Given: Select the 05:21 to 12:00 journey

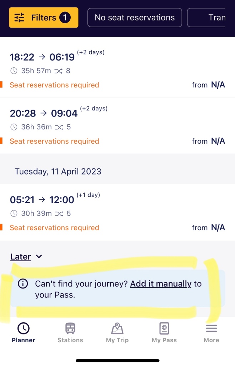Looking at the screenshot, I should [117, 212].
